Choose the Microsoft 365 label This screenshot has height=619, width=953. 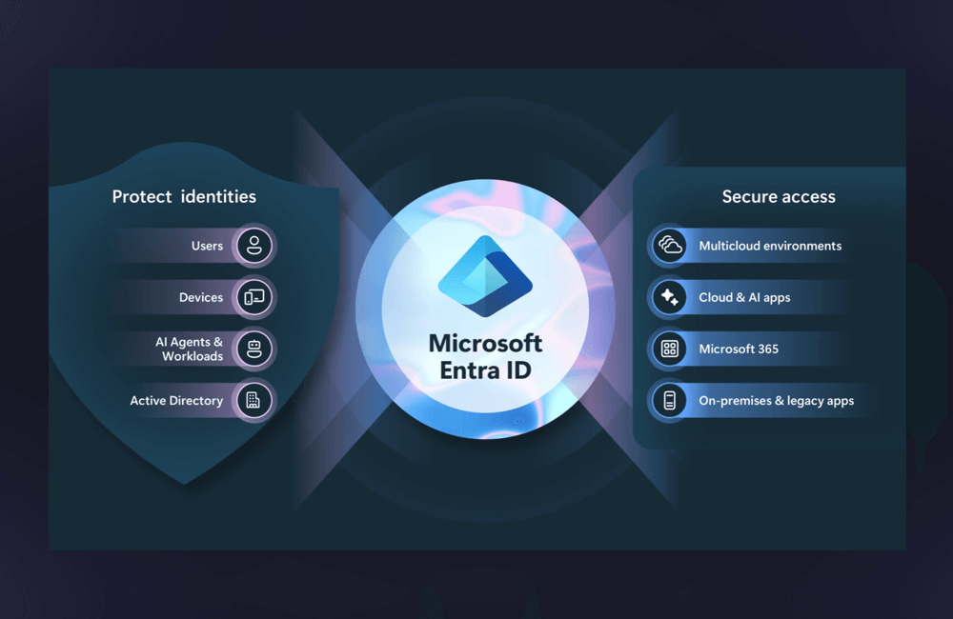click(x=739, y=349)
